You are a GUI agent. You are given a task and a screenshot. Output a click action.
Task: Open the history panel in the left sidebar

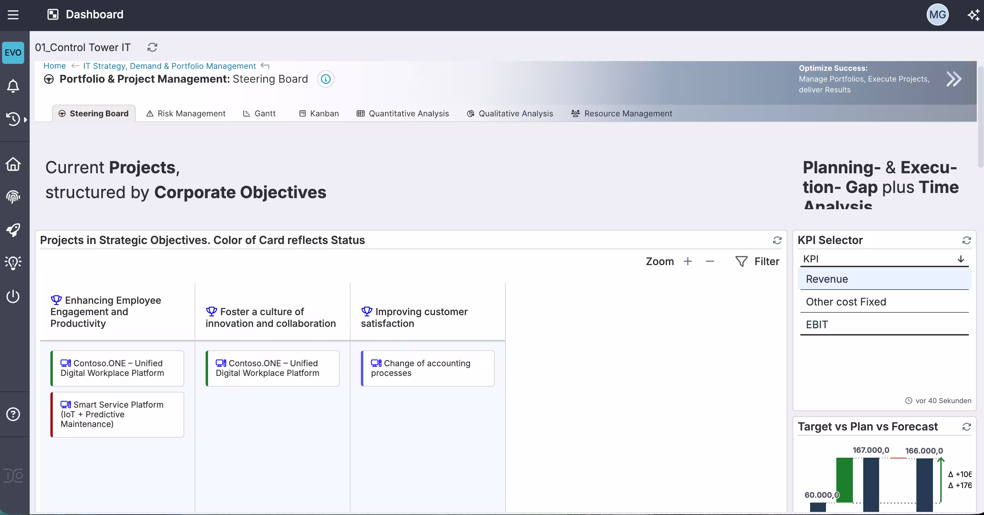(13, 119)
